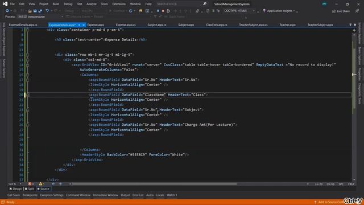This screenshot has height=205, width=364.
Task: Click the Restart debugging icon
Action: click(x=168, y=11)
